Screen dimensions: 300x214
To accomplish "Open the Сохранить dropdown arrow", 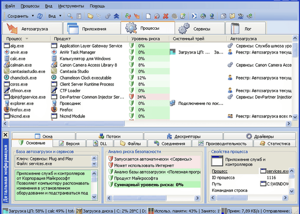I will (x=33, y=16).
